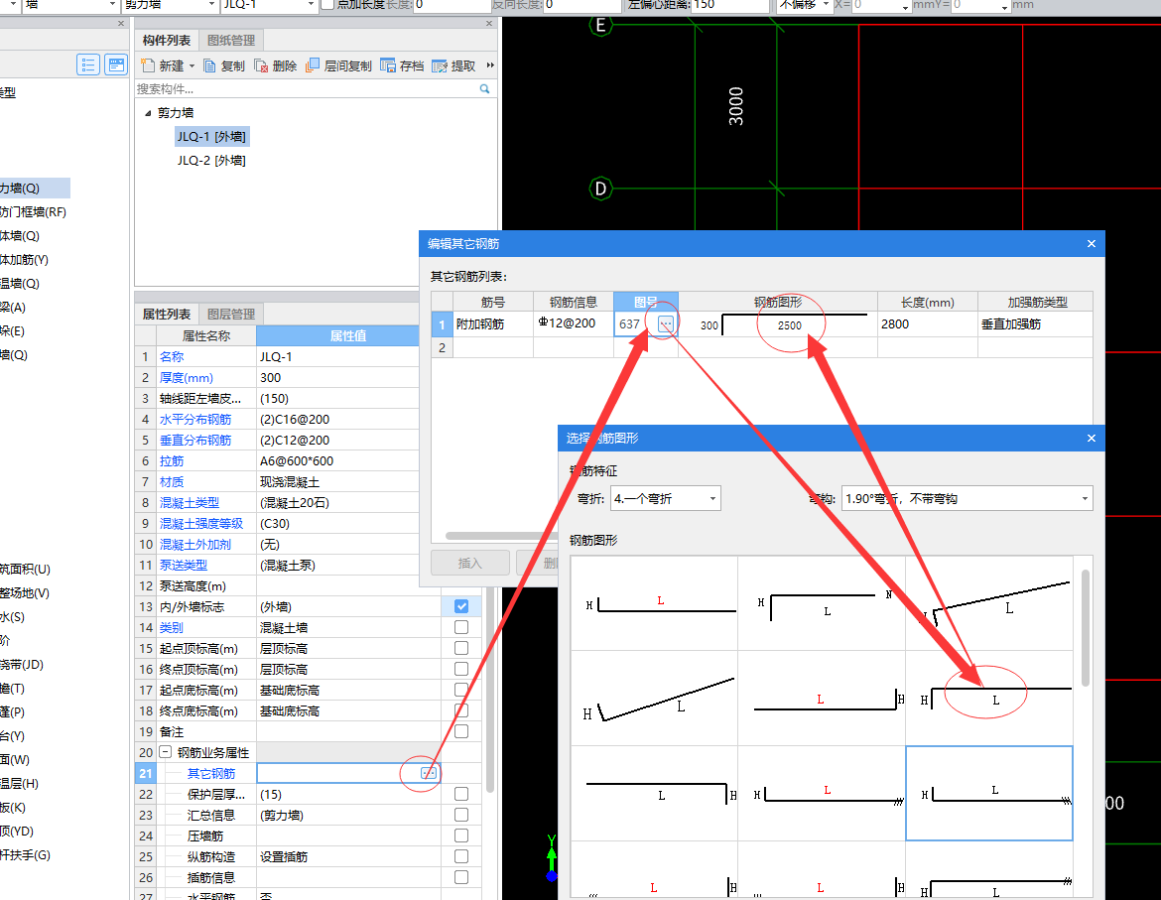This screenshot has height=900, width=1161.
Task: Close the 编辑其它钢筋 dialog
Action: tap(1091, 243)
